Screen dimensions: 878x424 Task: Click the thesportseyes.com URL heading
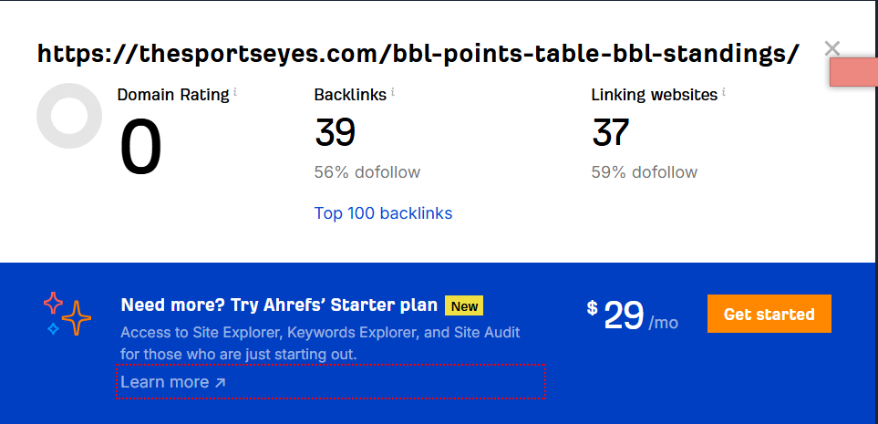click(418, 54)
